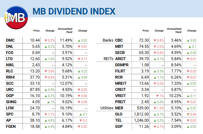The width and height of the screenshot is (203, 134).
Task: Click DMC annualized yield 11.49%
Action: [66, 40]
